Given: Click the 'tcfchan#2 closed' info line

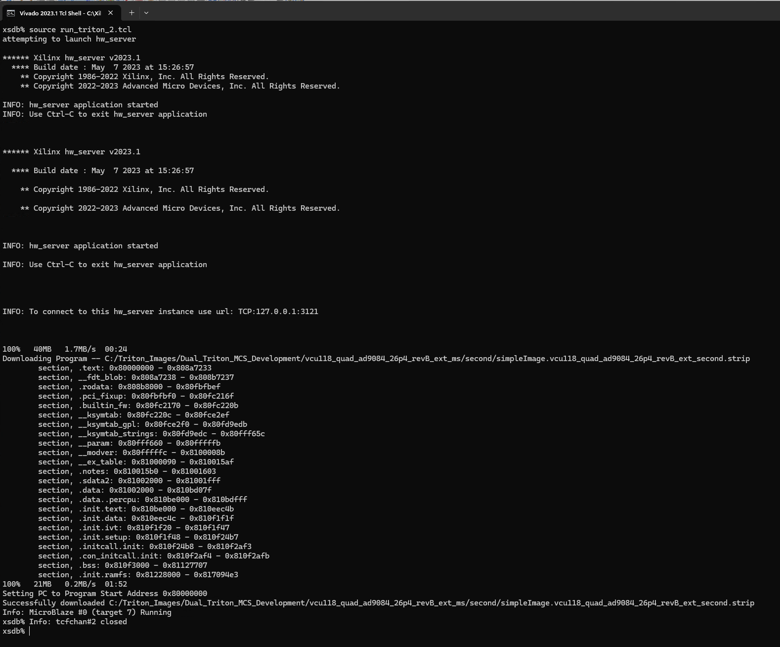Looking at the screenshot, I should [78, 622].
